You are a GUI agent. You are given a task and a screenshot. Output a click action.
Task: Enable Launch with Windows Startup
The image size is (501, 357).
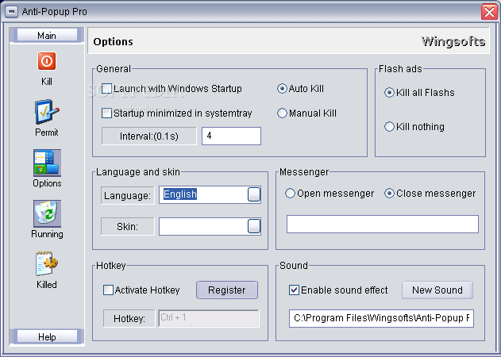coord(106,88)
